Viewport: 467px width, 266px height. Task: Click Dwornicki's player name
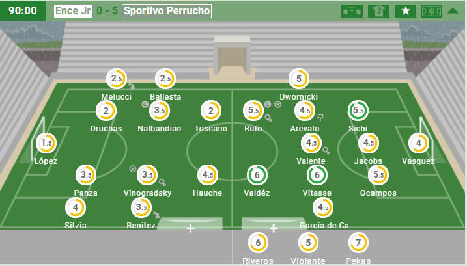point(299,97)
